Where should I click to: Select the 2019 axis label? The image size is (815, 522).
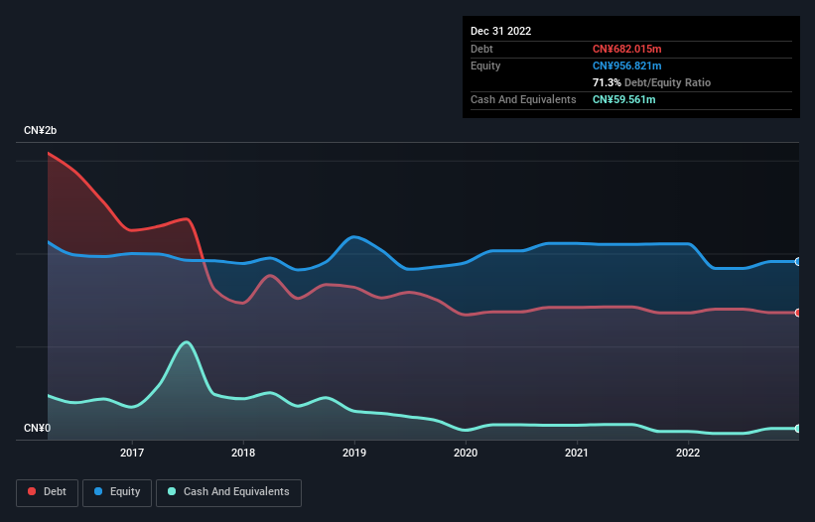coord(354,453)
